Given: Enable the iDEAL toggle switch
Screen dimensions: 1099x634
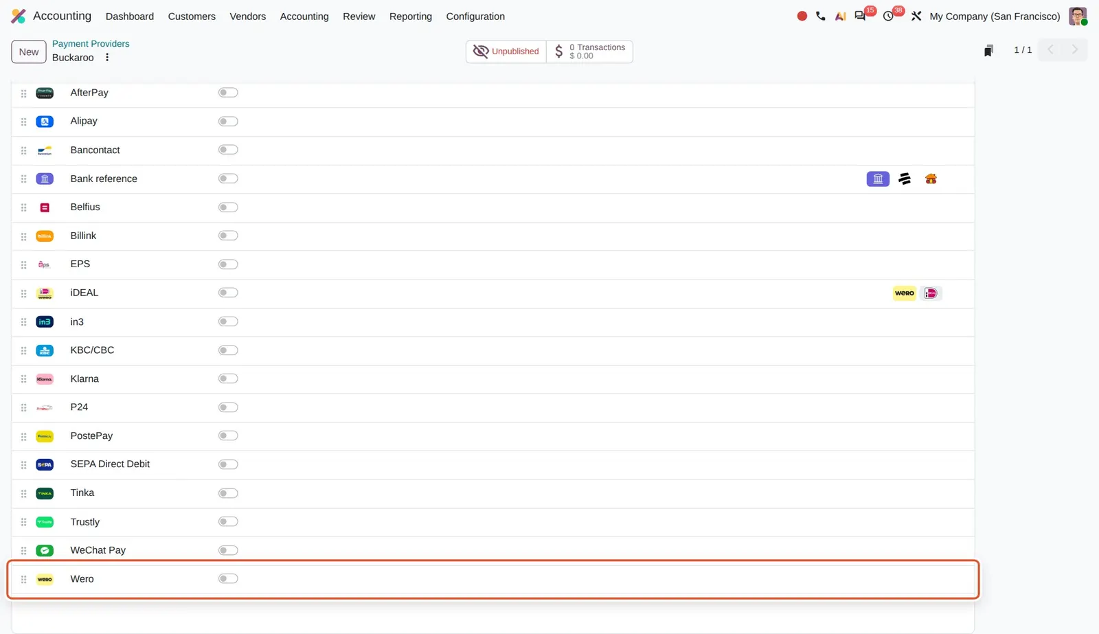Looking at the screenshot, I should click(x=228, y=293).
